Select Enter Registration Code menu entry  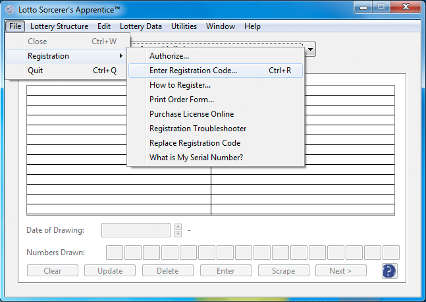(x=193, y=71)
